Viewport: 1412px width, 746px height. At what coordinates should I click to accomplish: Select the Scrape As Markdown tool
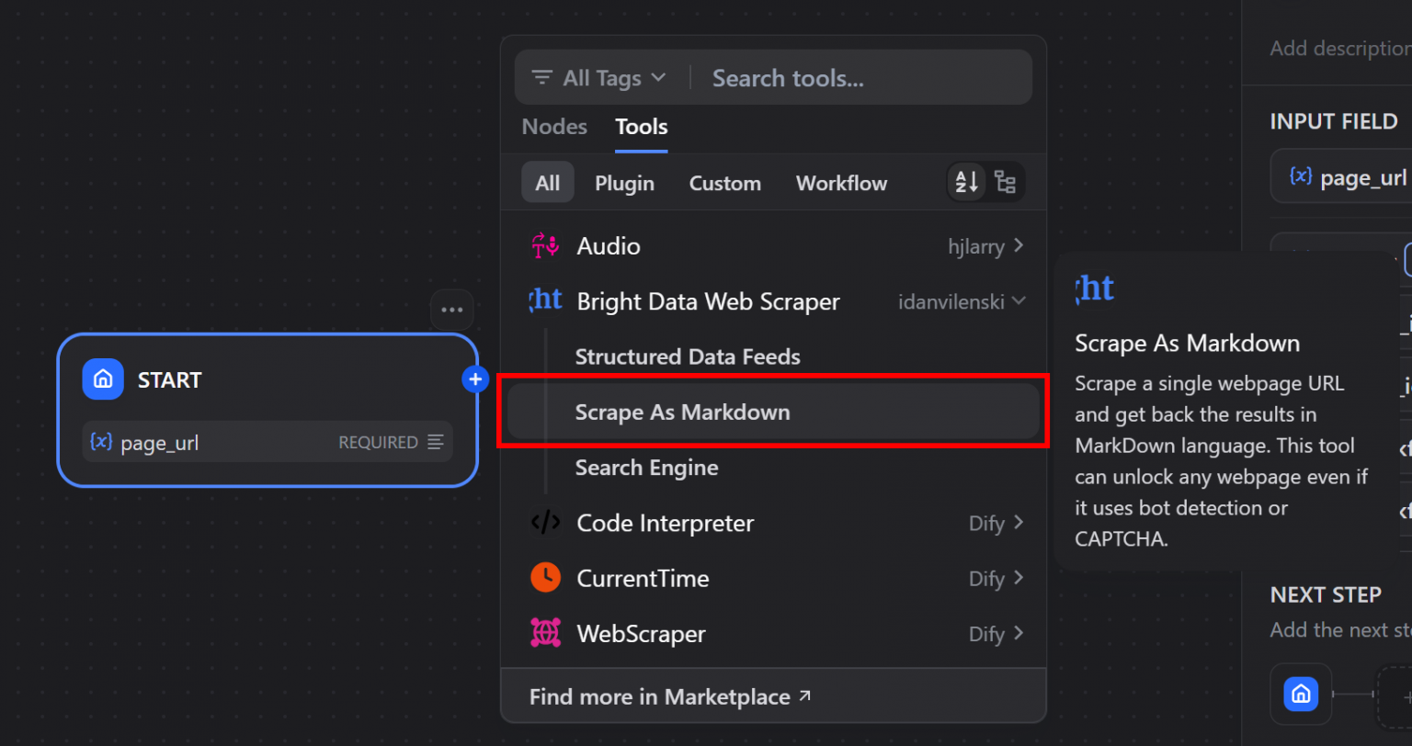[680, 412]
